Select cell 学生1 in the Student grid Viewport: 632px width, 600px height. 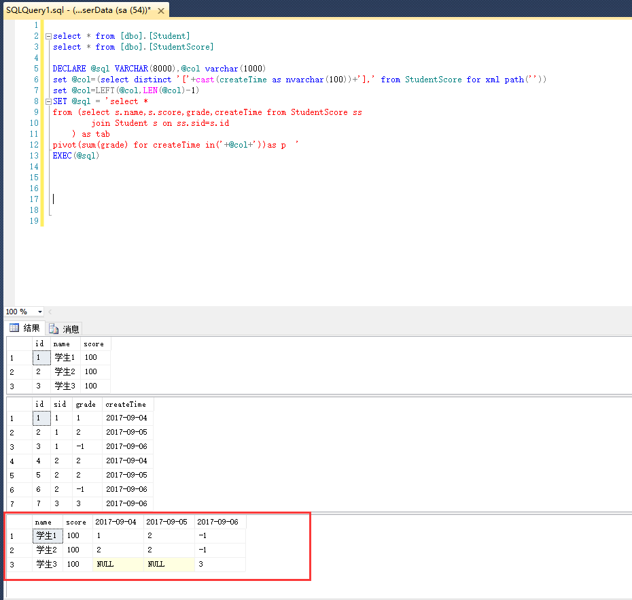[65, 358]
